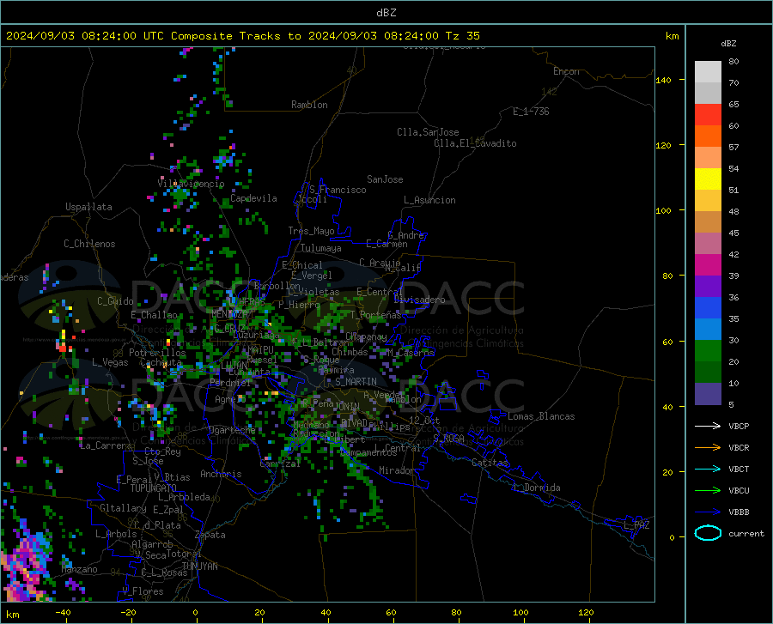773x624 pixels.
Task: Click the Catitas map label
Action: (490, 463)
